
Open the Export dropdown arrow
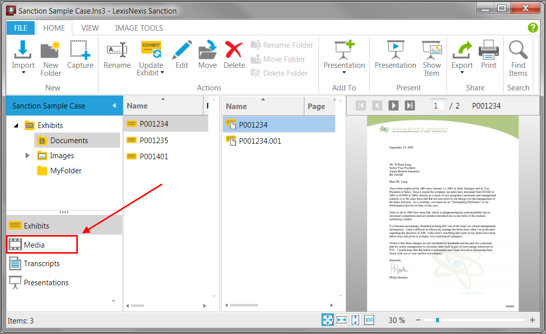click(462, 72)
